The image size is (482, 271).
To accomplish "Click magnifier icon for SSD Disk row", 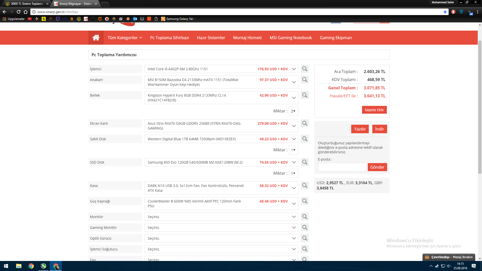I will (x=305, y=162).
